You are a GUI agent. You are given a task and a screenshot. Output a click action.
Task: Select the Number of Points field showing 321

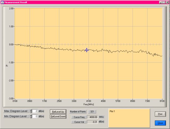pyautogui.click(x=92, y=111)
